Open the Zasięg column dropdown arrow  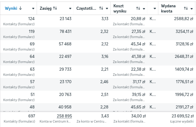(70, 8)
